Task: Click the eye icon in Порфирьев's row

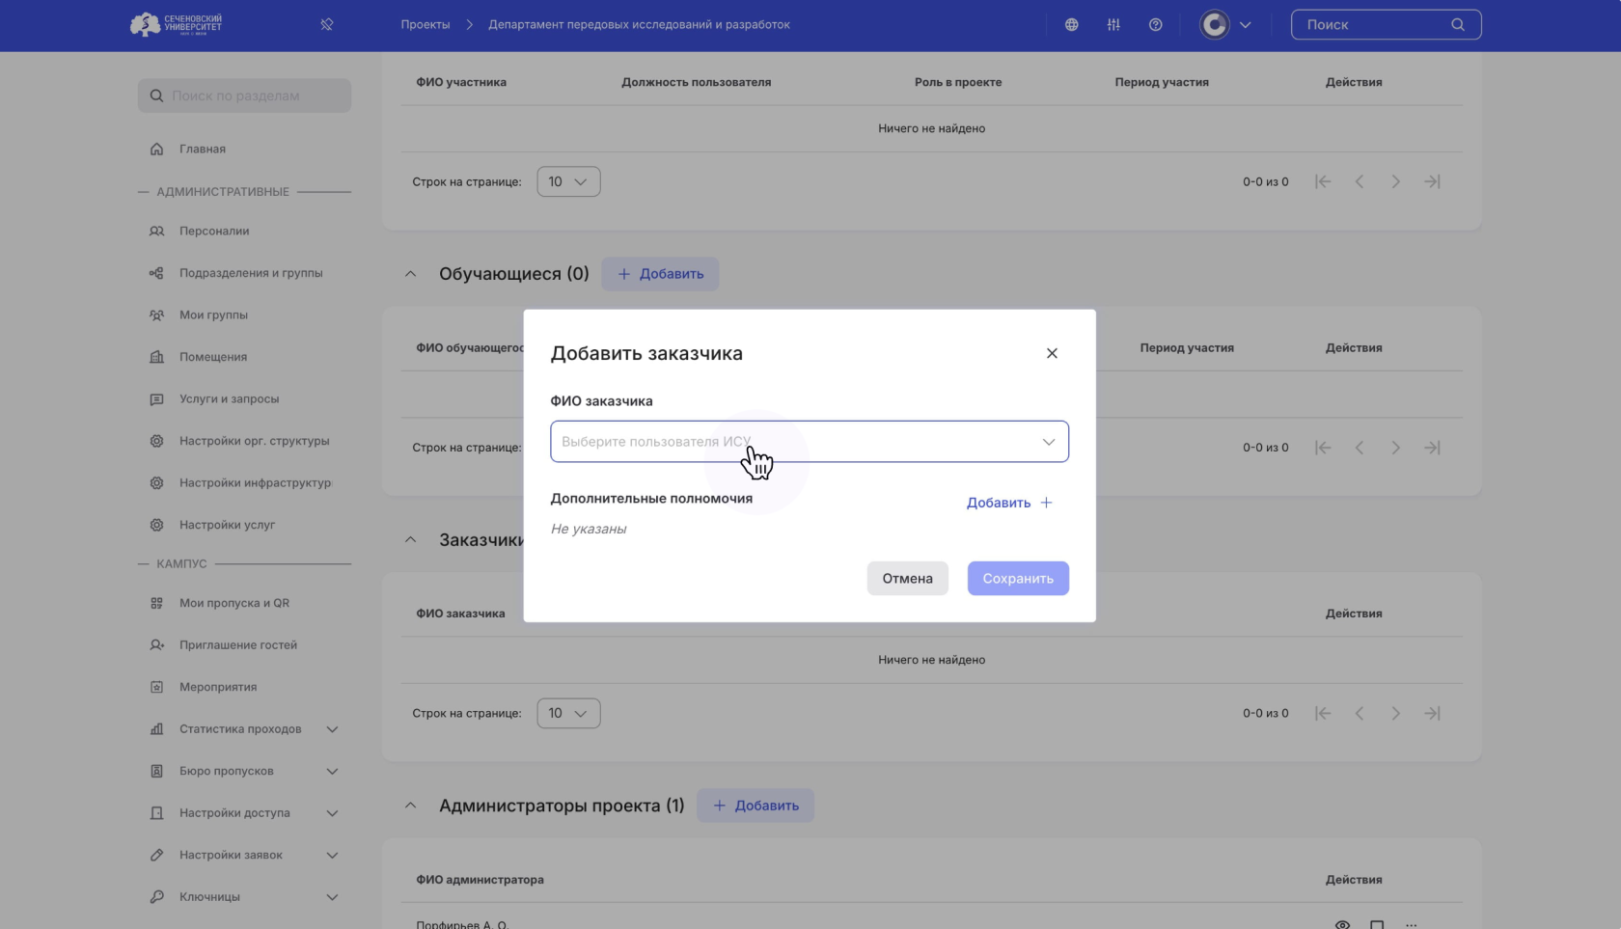Action: pyautogui.click(x=1340, y=922)
